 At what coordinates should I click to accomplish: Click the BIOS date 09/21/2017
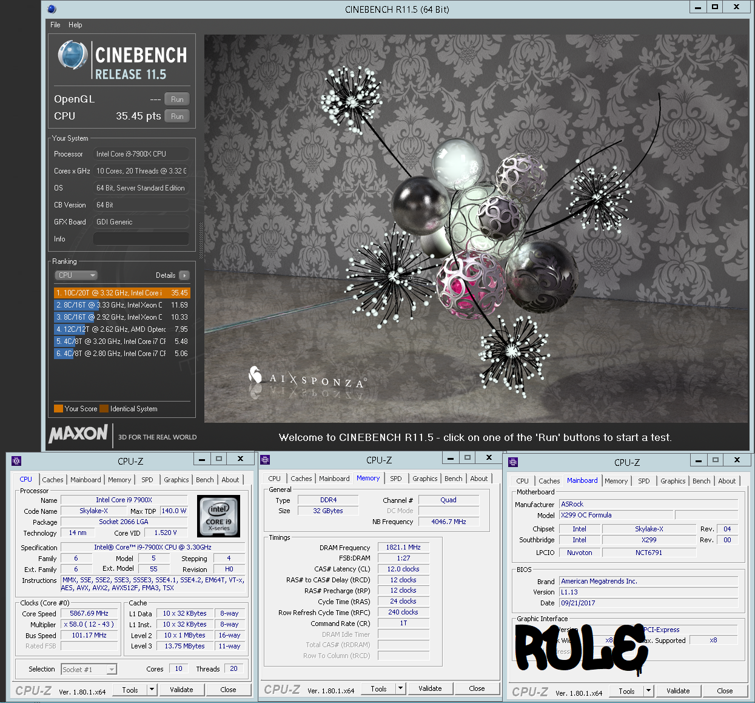point(649,604)
